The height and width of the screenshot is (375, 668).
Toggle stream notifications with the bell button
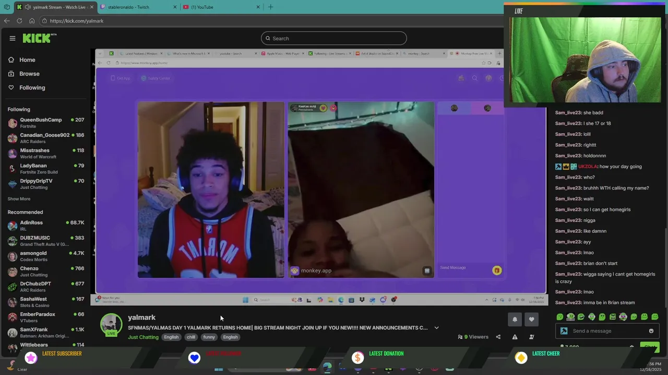[x=515, y=319]
